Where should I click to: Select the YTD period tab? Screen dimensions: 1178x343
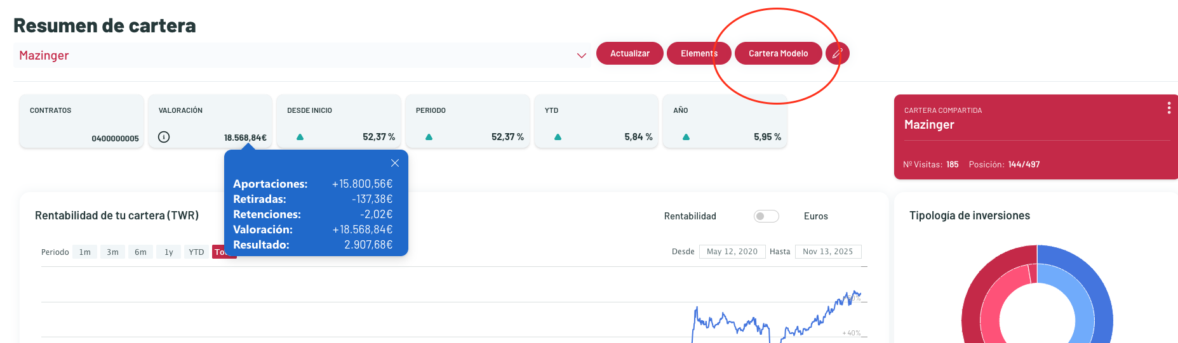pyautogui.click(x=196, y=252)
